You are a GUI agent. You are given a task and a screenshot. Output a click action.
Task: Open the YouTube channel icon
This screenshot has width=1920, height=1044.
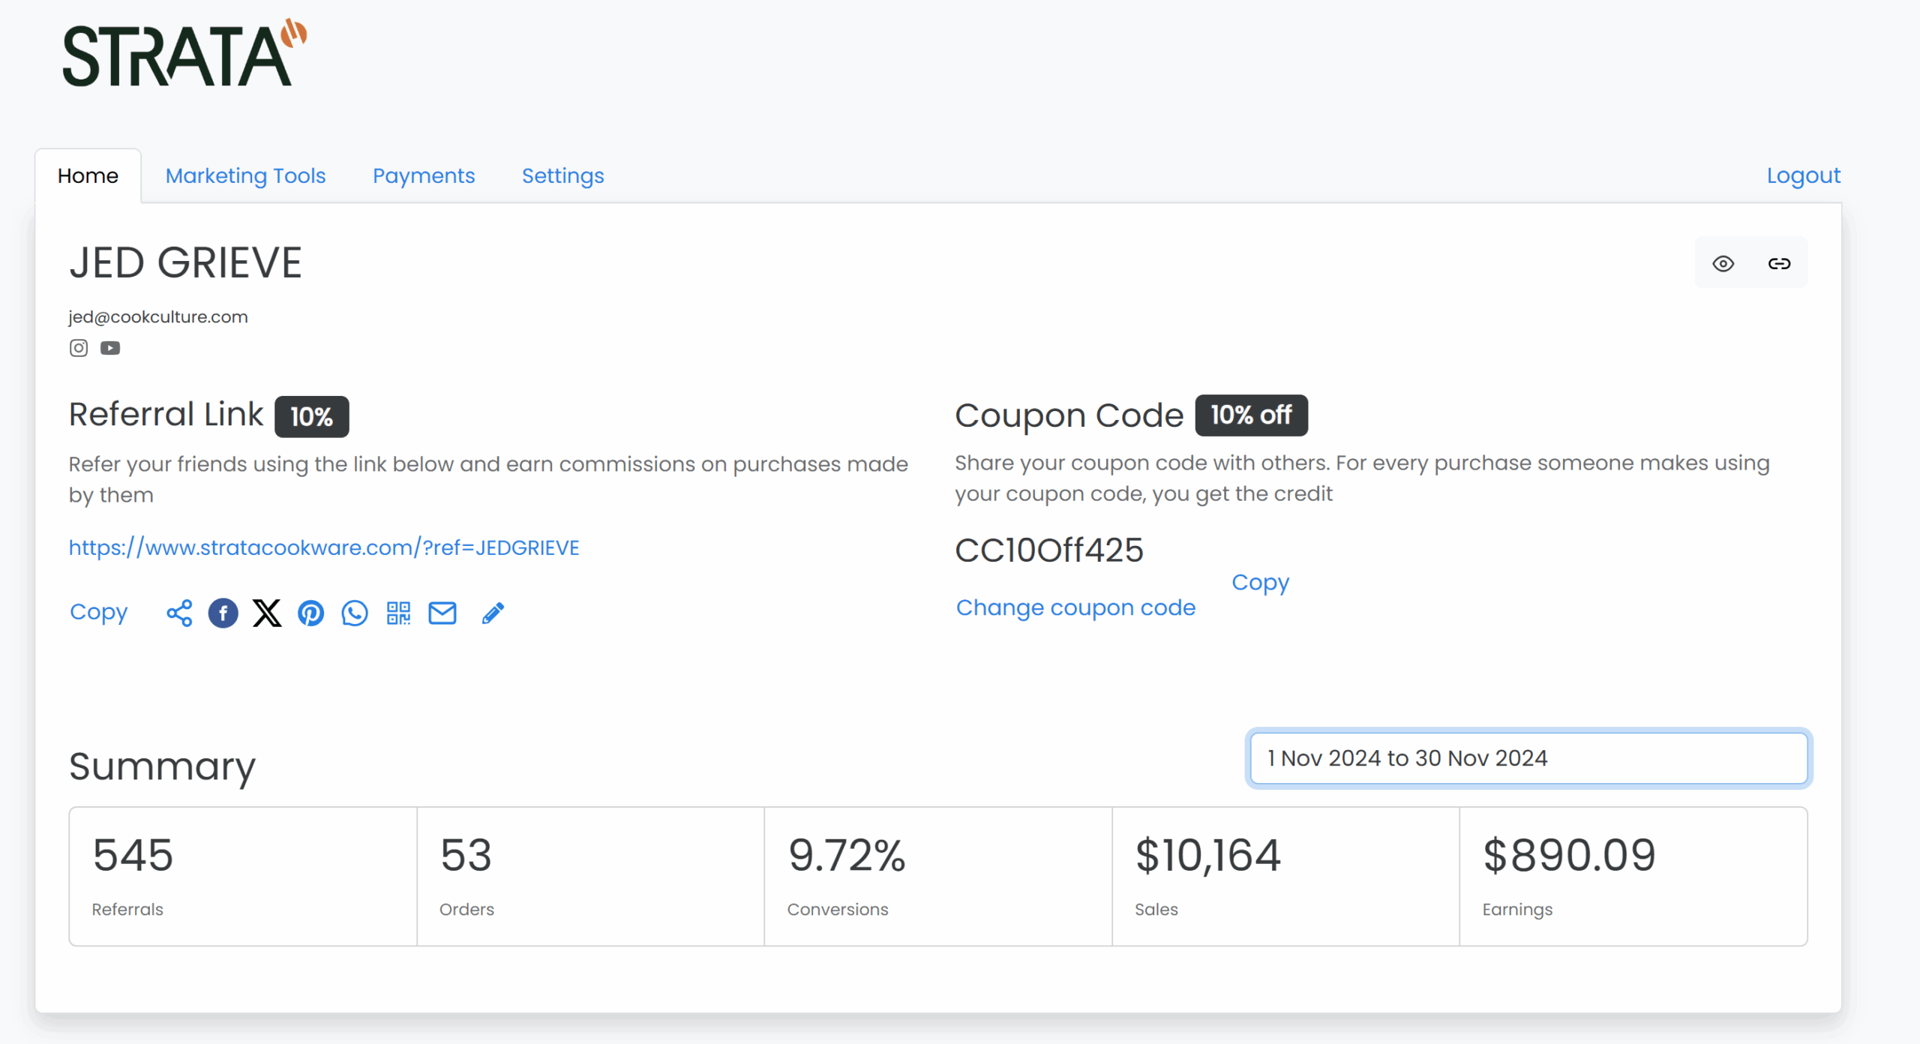[x=110, y=348]
